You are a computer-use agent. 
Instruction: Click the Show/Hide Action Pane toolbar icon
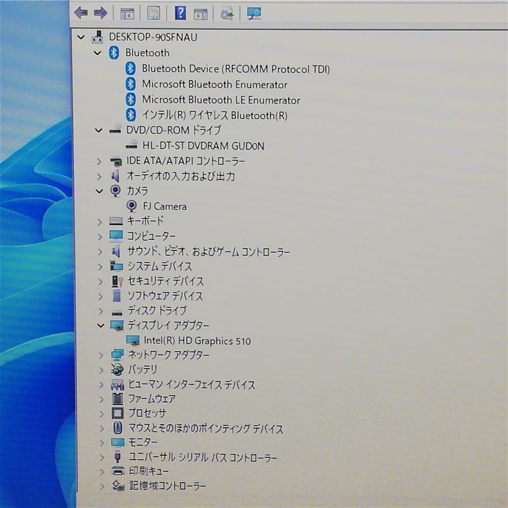(x=201, y=14)
